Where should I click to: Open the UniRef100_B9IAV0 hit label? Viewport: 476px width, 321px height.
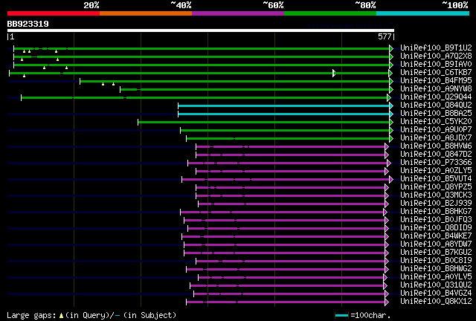point(436,64)
